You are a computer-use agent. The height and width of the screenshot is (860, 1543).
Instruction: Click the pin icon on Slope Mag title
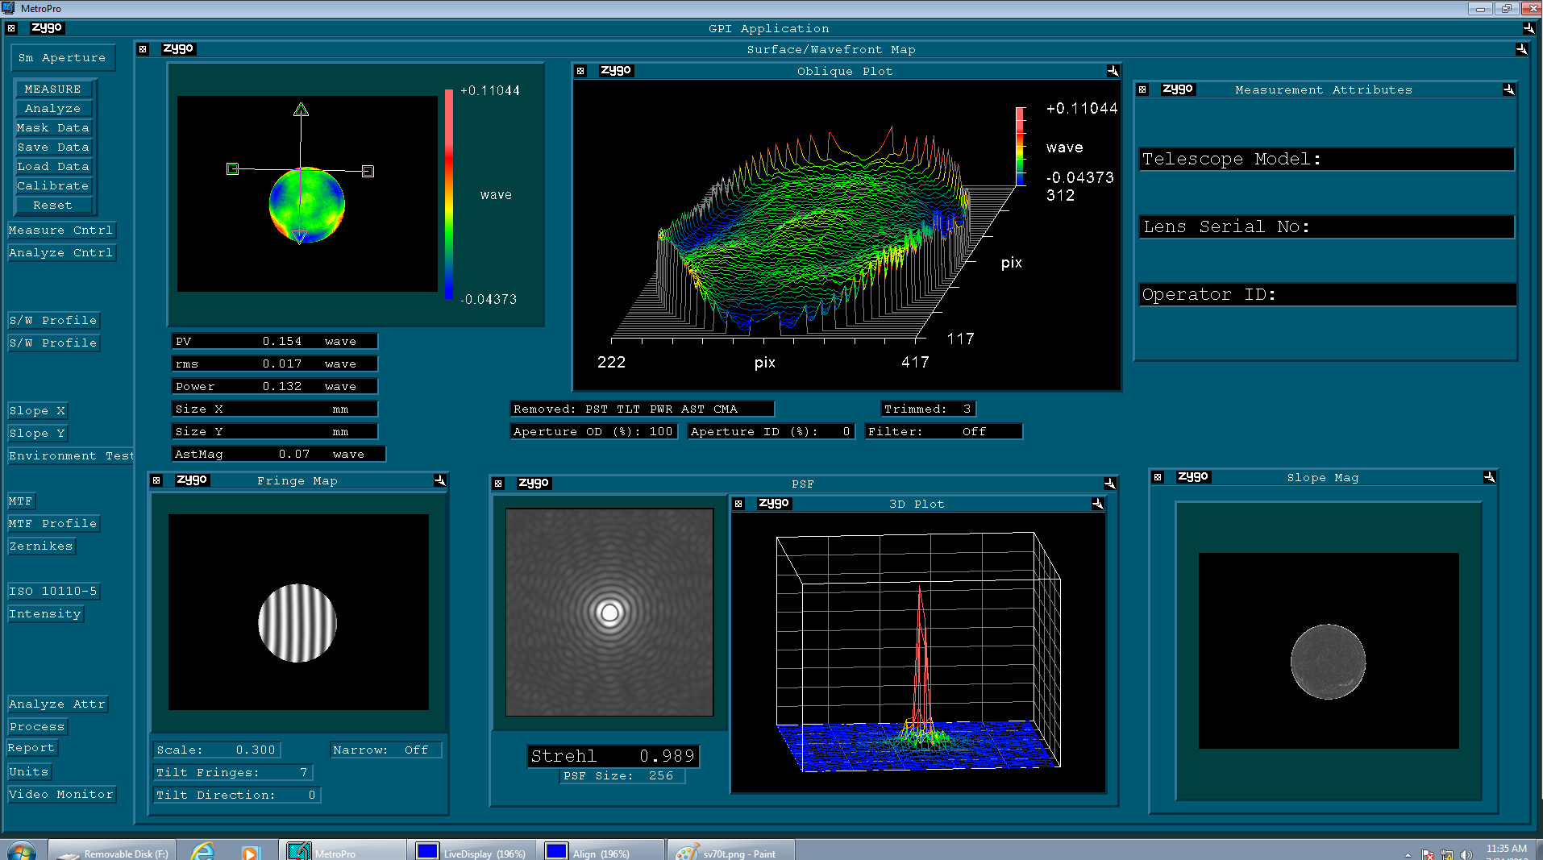[x=1489, y=477]
